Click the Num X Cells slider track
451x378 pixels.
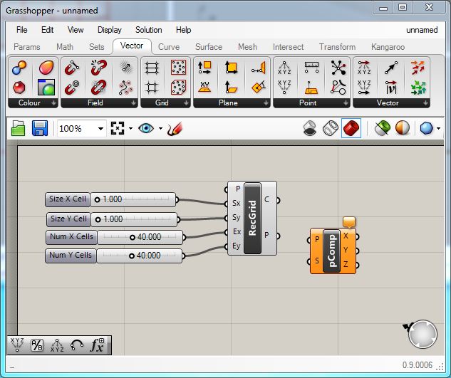click(140, 237)
